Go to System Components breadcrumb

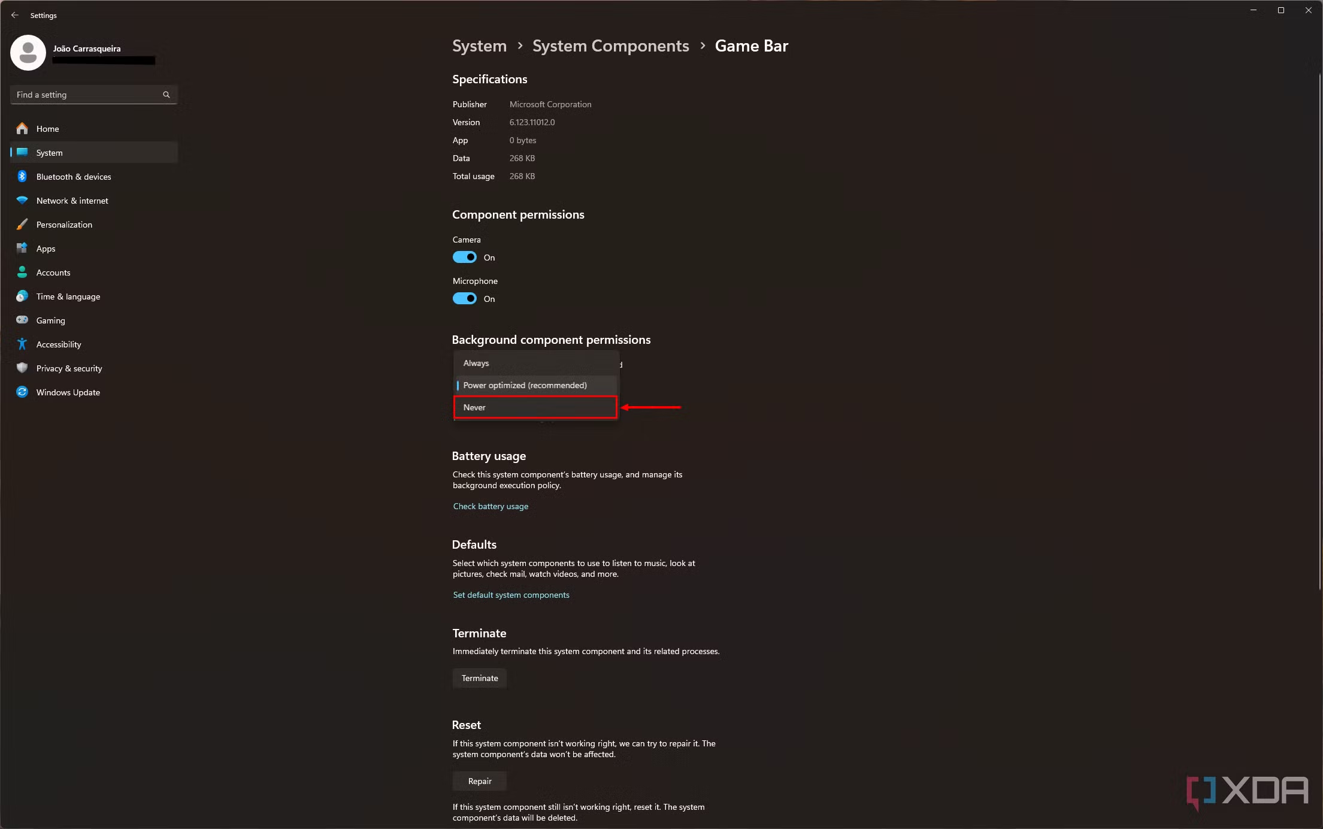pyautogui.click(x=610, y=46)
